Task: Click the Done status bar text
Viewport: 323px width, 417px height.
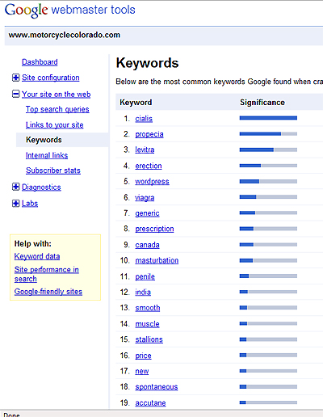Action: [11, 415]
